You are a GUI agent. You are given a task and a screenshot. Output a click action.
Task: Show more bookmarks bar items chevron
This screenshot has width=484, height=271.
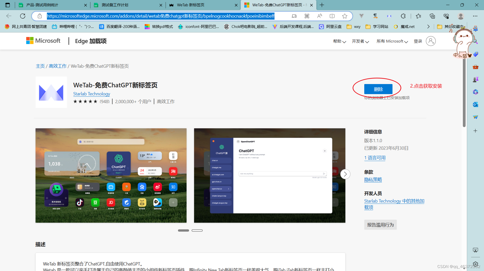[428, 27]
